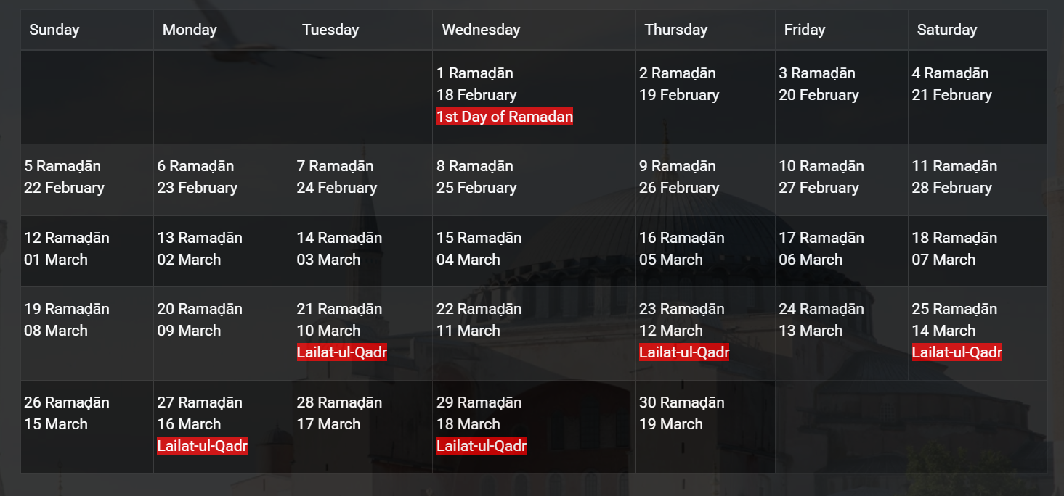
Task: Select the 5 Ramadan, 22 February cell
Action: [87, 178]
